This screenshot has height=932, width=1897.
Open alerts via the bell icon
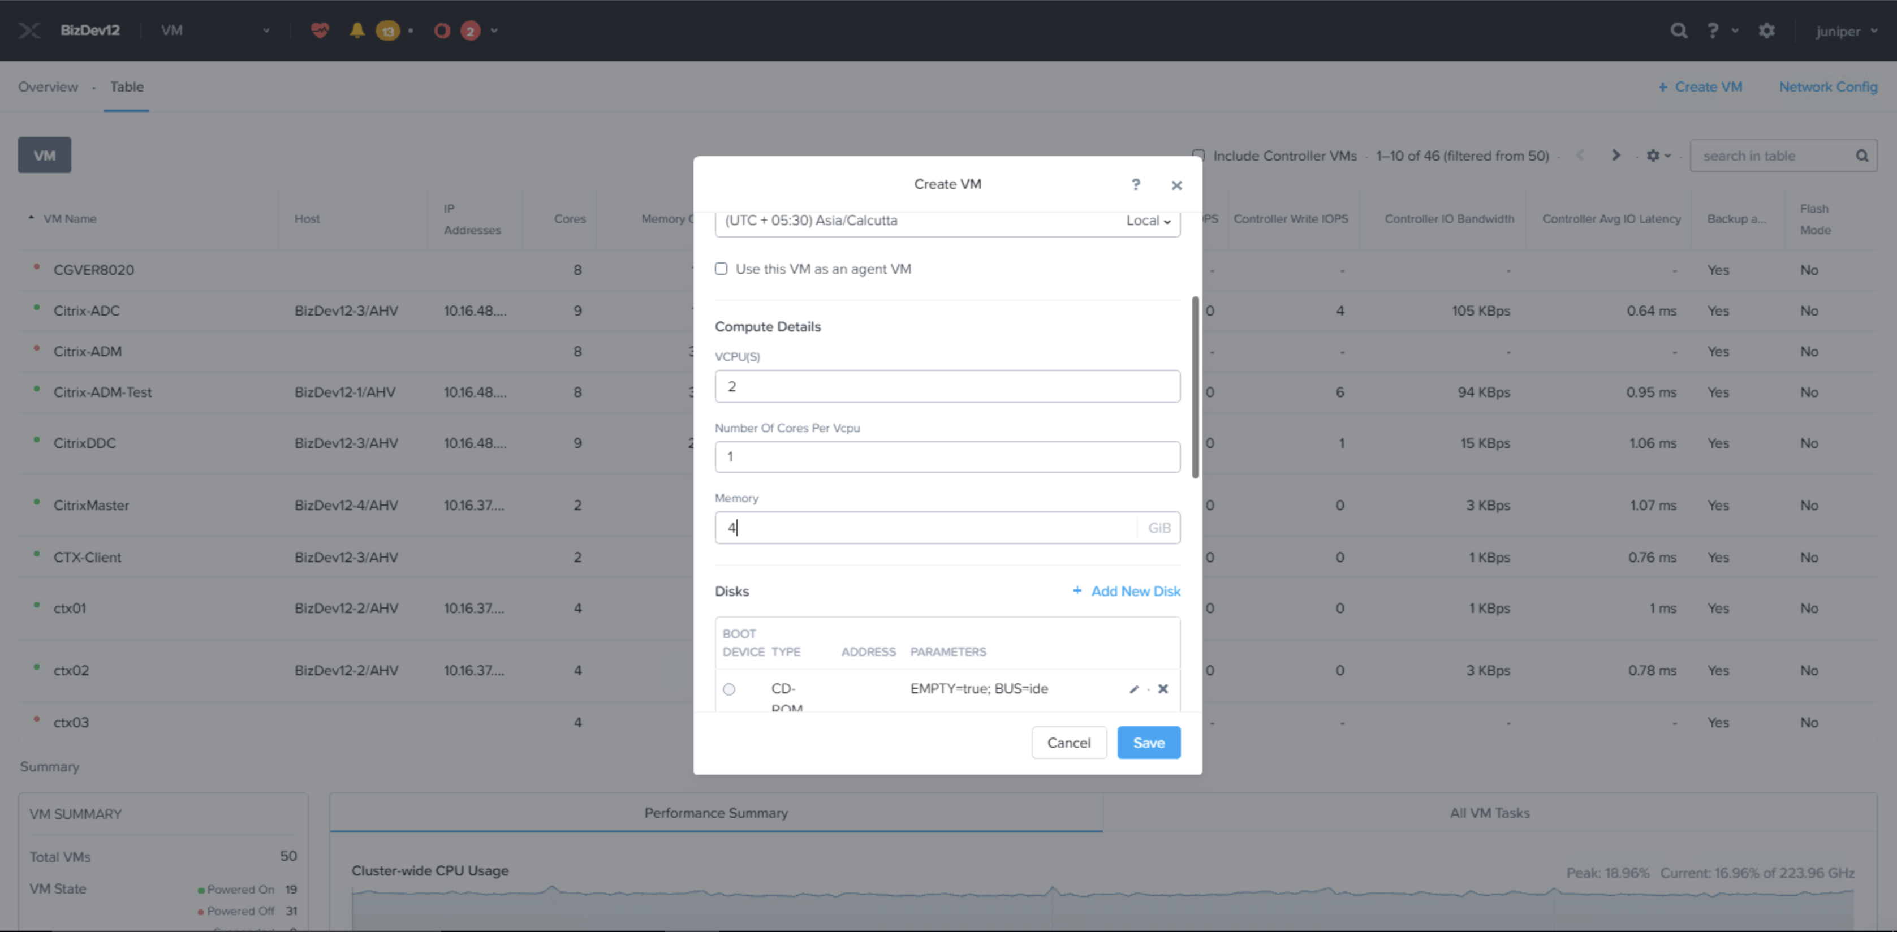pos(357,30)
